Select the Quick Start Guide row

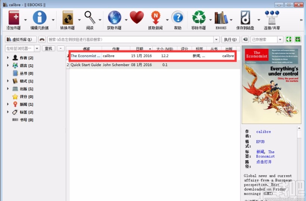coord(153,65)
